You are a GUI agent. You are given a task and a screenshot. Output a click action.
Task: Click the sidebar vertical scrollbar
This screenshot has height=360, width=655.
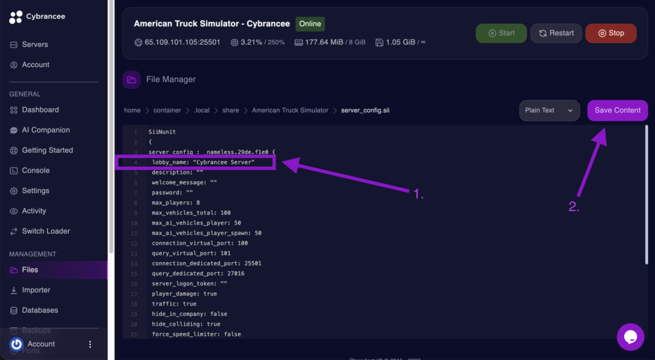coord(111,127)
